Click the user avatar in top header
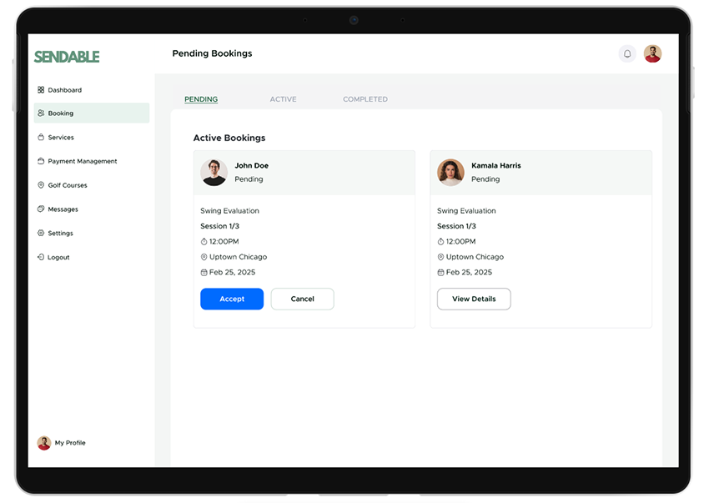 (652, 54)
